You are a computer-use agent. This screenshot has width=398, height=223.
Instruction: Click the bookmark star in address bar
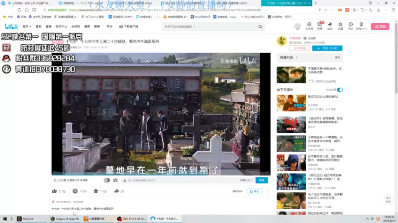(44, 10)
